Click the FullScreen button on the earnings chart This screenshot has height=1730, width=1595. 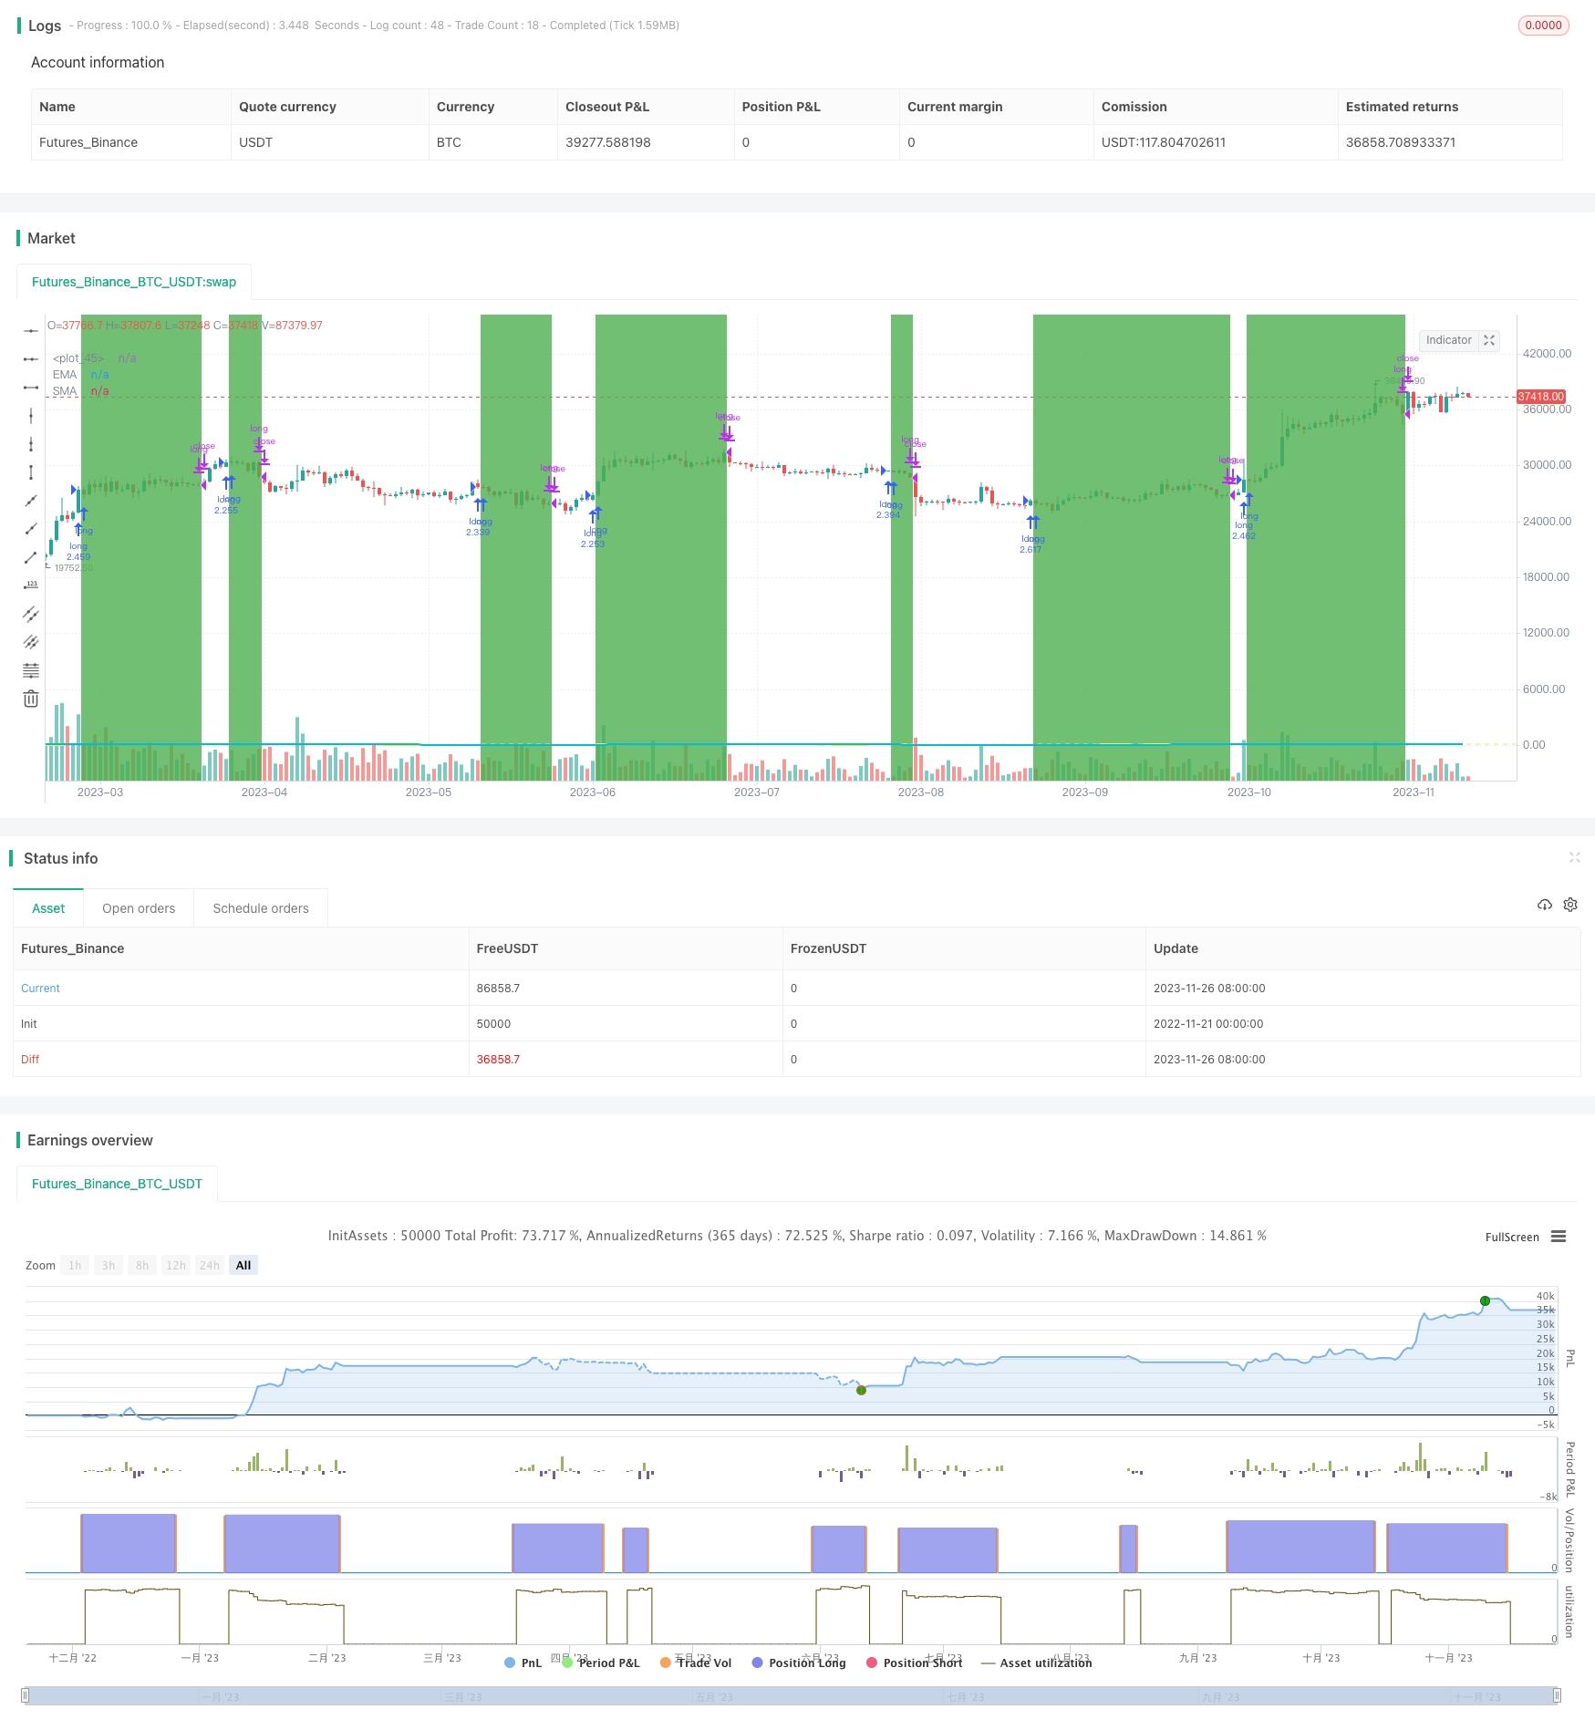click(x=1511, y=1238)
